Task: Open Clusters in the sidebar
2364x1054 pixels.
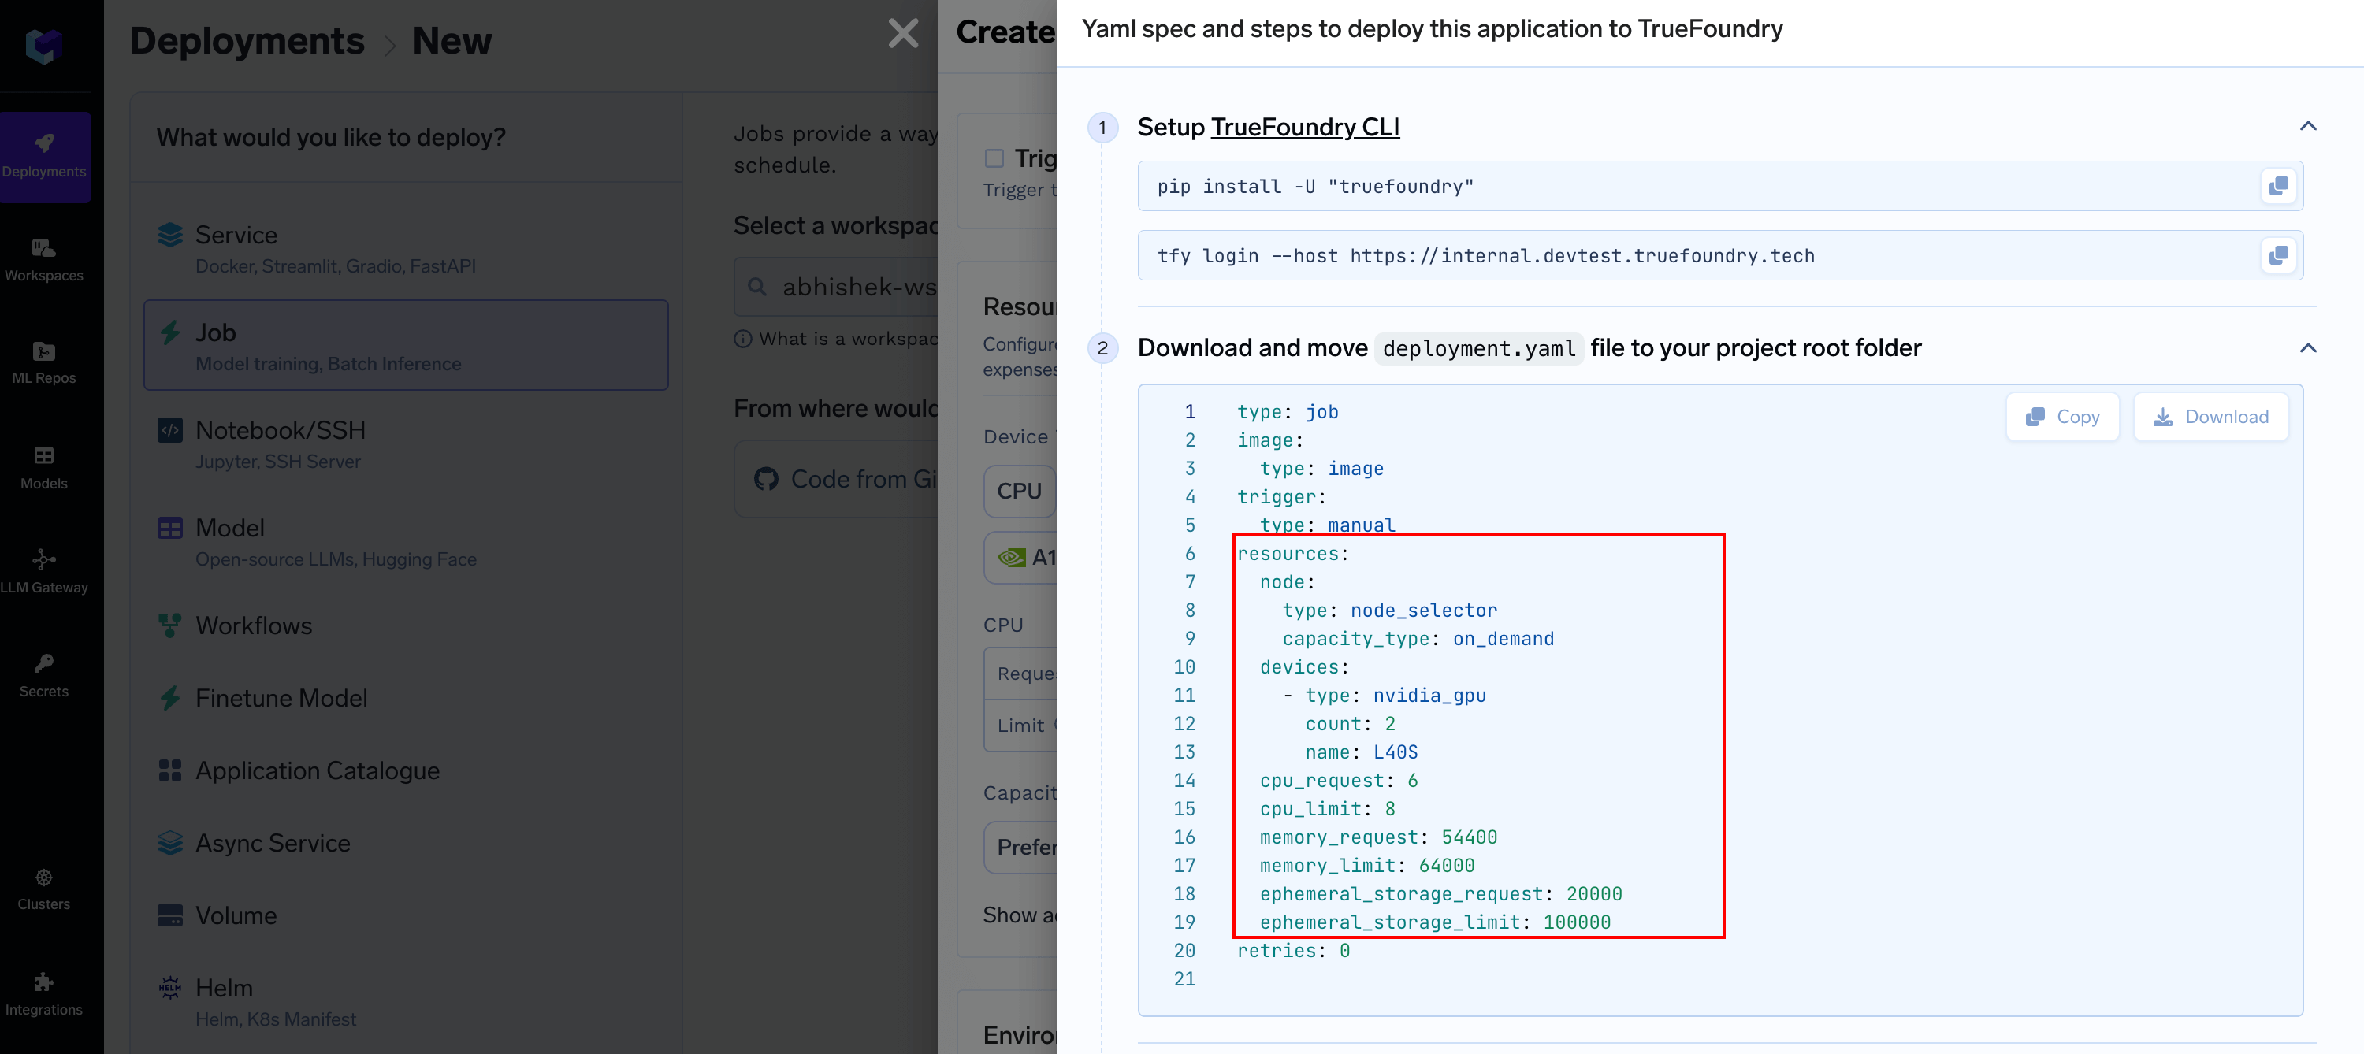Action: click(x=44, y=889)
